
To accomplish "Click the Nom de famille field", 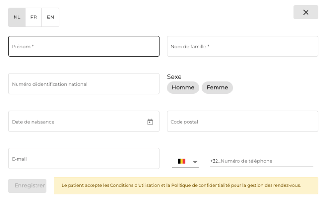I will pyautogui.click(x=242, y=46).
